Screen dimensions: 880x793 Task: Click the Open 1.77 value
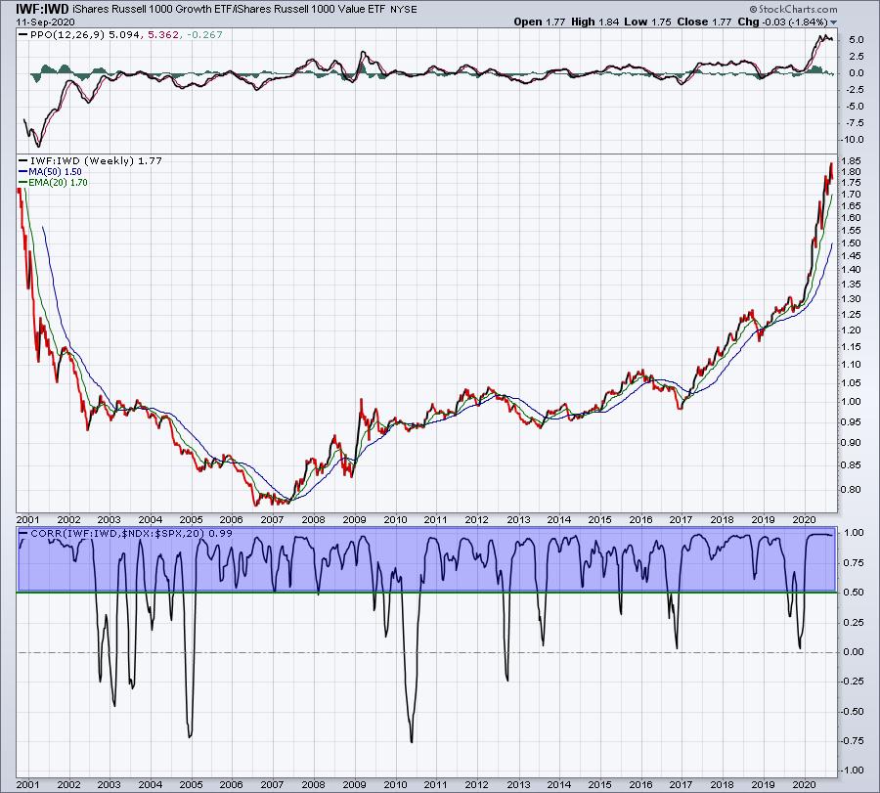click(540, 22)
